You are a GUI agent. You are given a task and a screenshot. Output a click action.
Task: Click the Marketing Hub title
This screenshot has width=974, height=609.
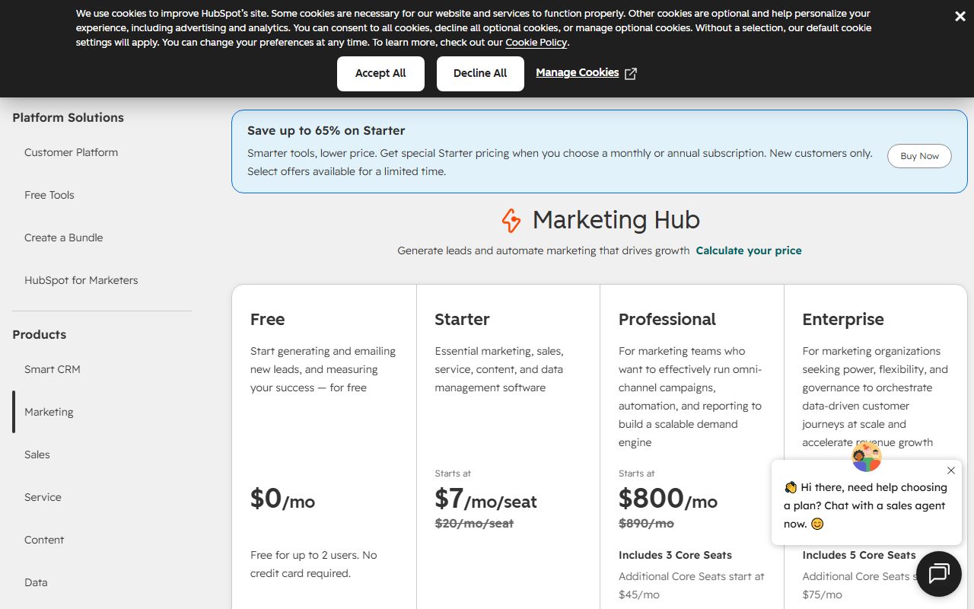click(616, 220)
